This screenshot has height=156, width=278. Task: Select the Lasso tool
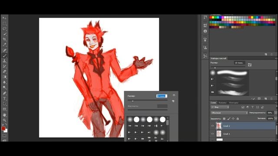click(x=4, y=29)
